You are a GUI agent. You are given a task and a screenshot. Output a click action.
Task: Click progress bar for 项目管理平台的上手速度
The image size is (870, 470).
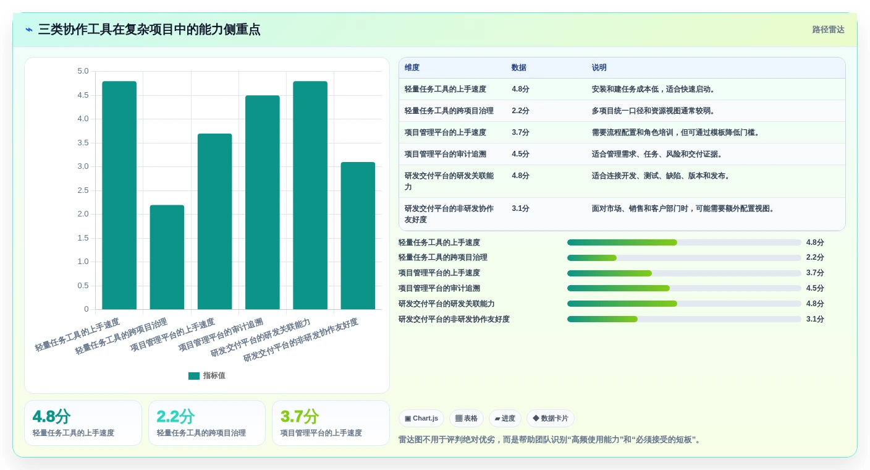[684, 273]
